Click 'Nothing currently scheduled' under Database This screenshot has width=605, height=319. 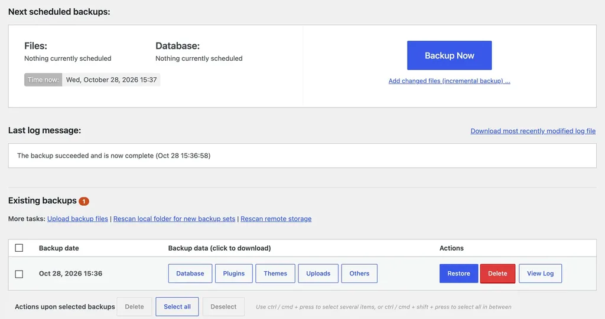point(199,58)
